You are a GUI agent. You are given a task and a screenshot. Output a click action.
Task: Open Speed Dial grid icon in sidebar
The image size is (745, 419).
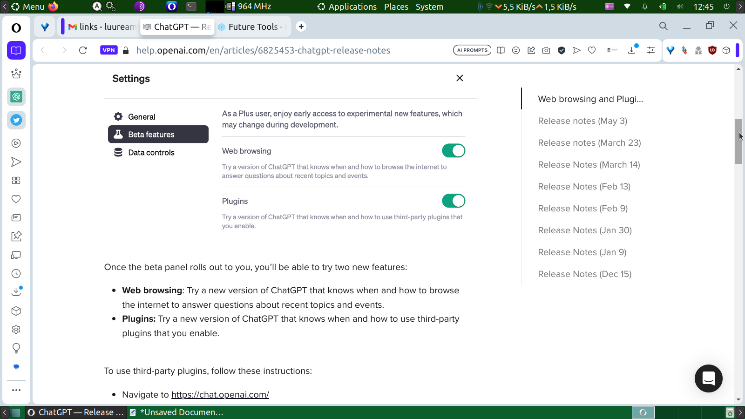click(x=16, y=181)
